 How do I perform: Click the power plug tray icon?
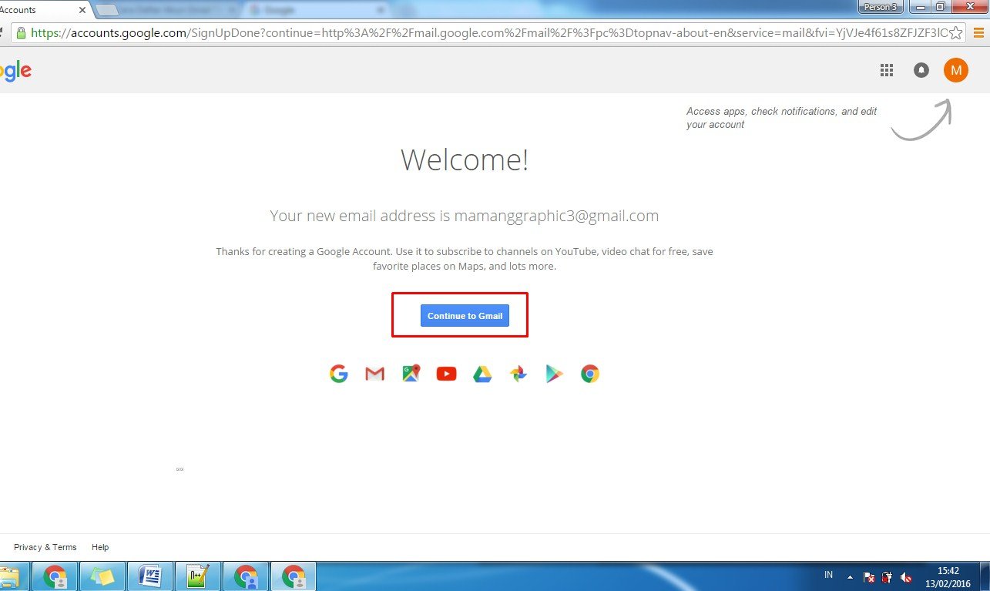[x=888, y=576]
